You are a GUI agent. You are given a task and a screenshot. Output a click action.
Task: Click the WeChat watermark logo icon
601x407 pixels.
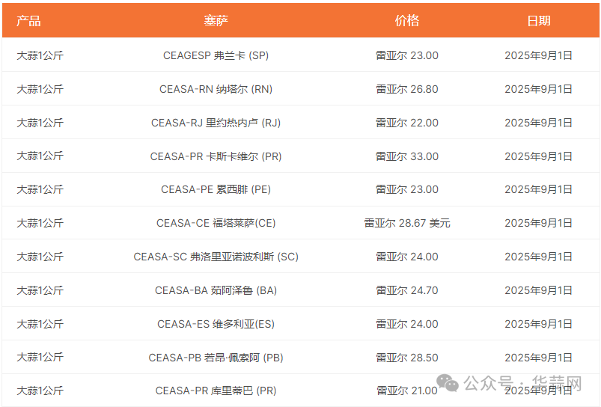449,383
